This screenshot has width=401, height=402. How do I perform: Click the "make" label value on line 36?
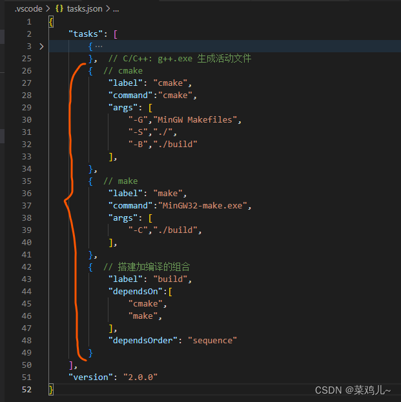click(168, 194)
